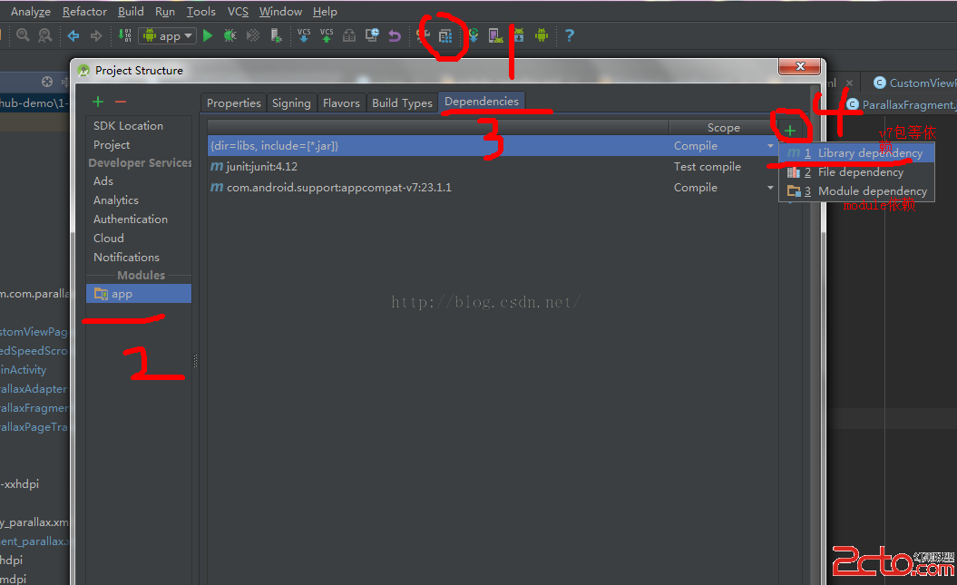Navigate back with the blue left arrow
957x585 pixels.
[x=73, y=36]
